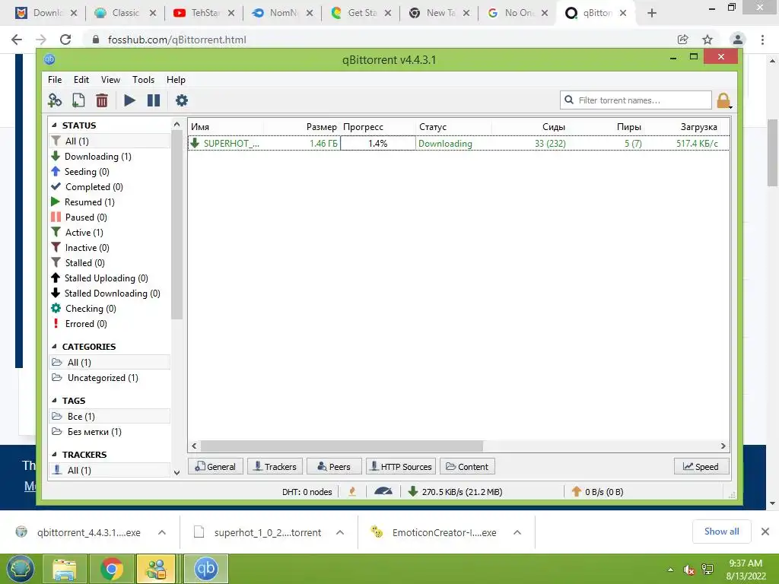Click the orange upload speed arrow in status bar

(x=577, y=492)
